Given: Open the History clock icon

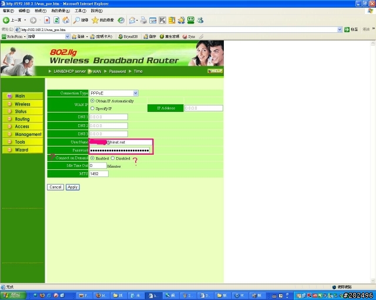Looking at the screenshot, I should click(121, 21).
